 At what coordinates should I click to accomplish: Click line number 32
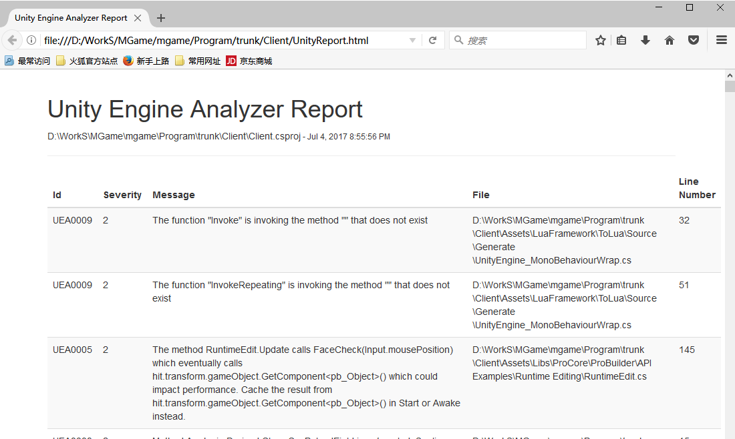pyautogui.click(x=684, y=220)
